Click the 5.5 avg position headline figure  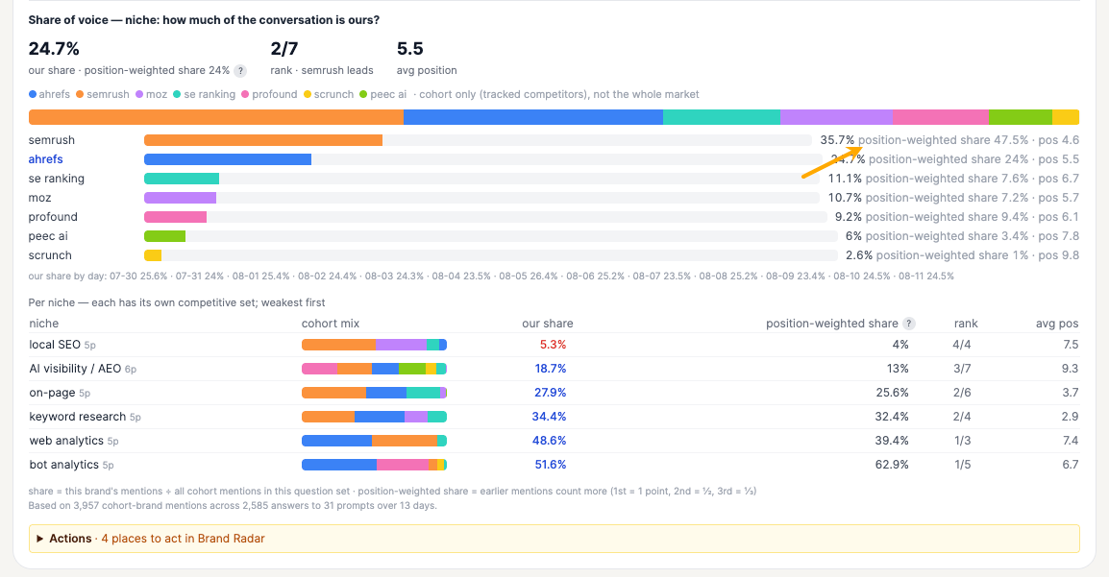pos(410,49)
